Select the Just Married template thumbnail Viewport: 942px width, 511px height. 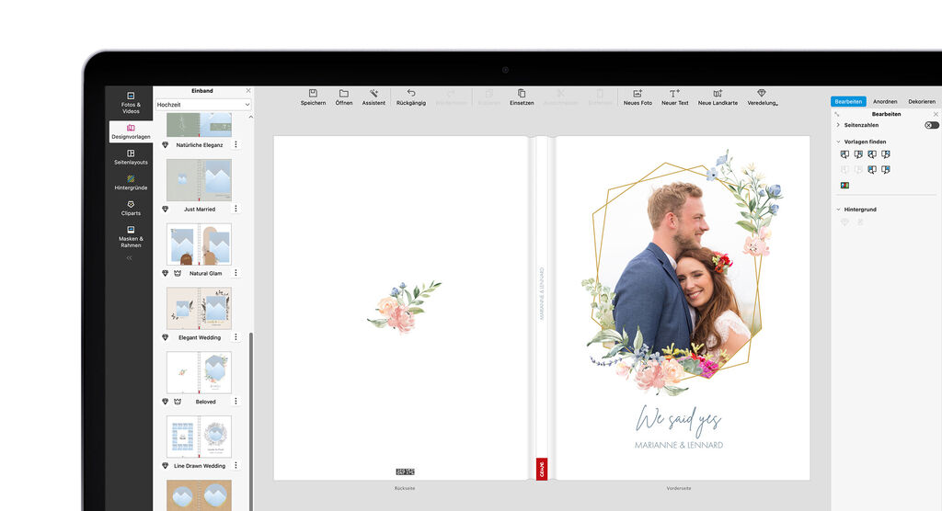[x=199, y=180]
